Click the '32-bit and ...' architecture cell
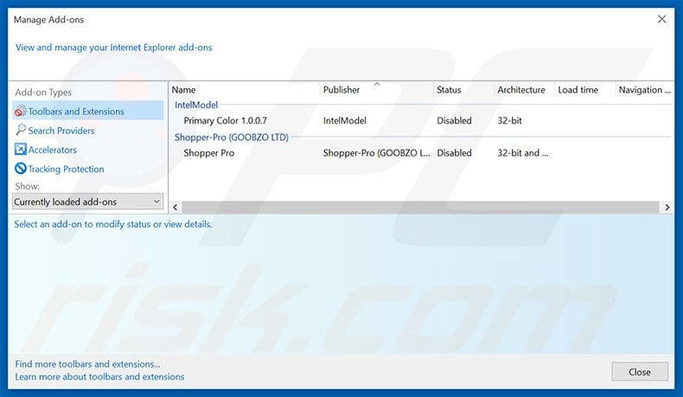 click(x=523, y=153)
